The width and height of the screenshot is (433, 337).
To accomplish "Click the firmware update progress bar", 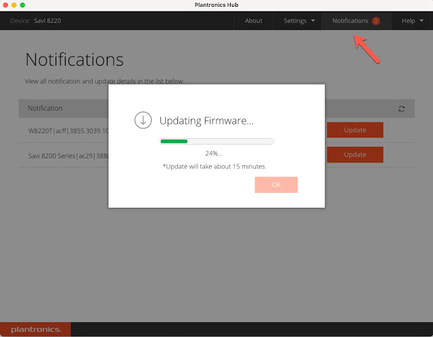I will (216, 141).
